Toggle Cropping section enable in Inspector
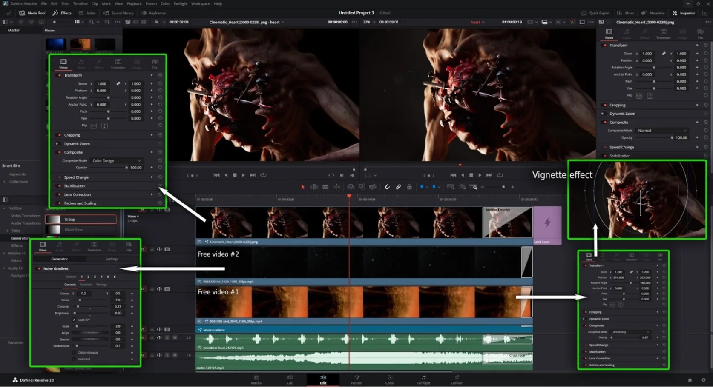713x388 pixels. pyautogui.click(x=605, y=105)
